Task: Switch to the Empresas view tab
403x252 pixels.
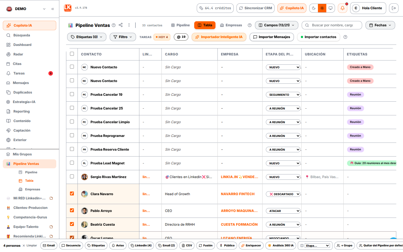Action: click(x=231, y=25)
